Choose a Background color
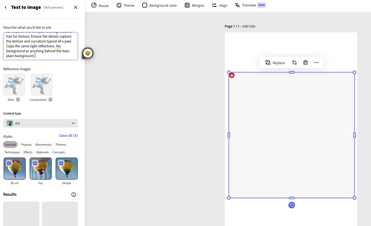Image resolution: width=371 pixels, height=226 pixels. [159, 5]
